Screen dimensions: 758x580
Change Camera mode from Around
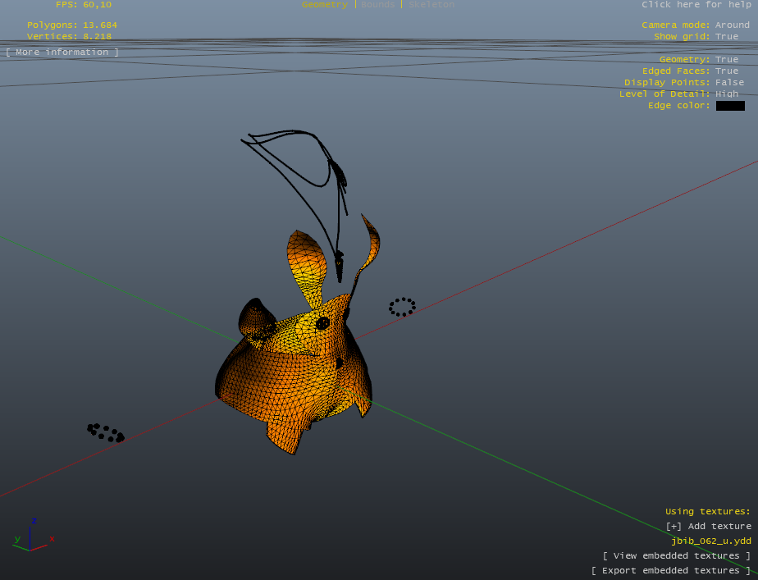pos(732,25)
